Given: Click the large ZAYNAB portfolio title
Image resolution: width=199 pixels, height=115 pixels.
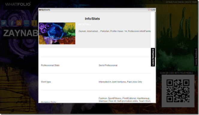Looking at the screenshot, I should click(21, 33).
